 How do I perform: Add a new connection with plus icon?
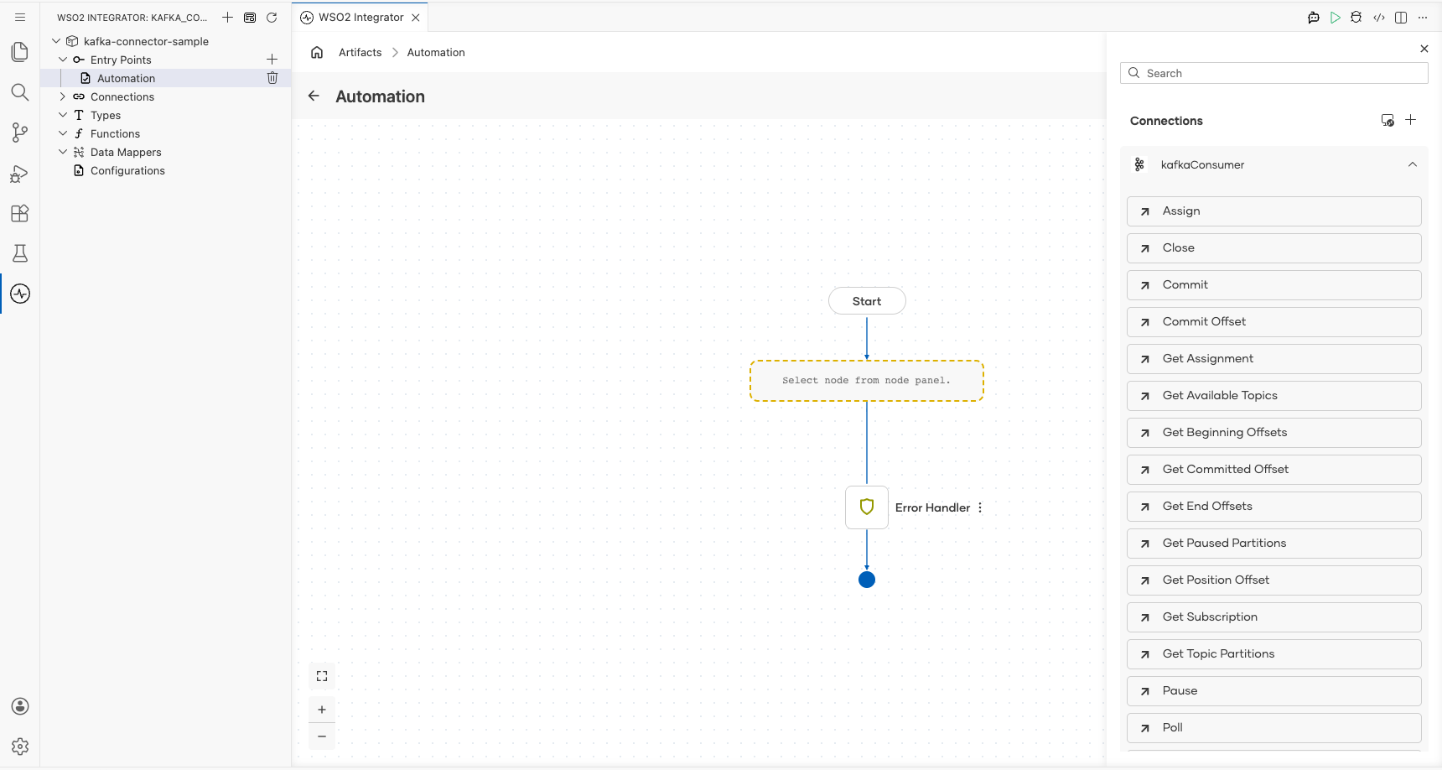pyautogui.click(x=1411, y=120)
